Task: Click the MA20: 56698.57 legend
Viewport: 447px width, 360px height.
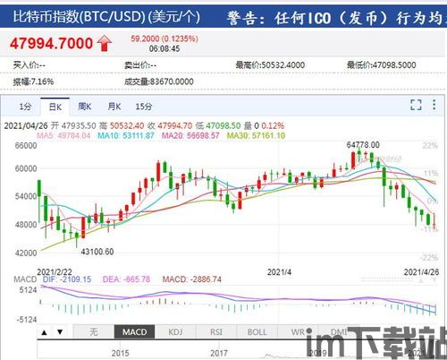Action: (x=190, y=136)
